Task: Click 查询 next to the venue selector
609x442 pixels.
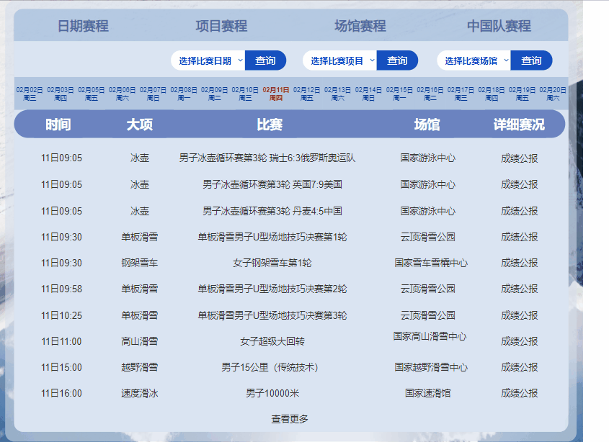Action: [531, 60]
